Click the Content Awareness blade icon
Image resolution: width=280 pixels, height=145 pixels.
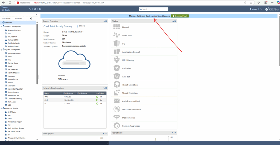point(116,126)
